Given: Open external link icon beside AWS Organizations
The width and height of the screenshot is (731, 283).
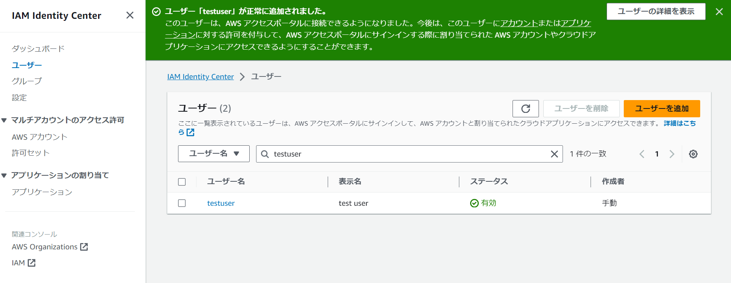Looking at the screenshot, I should [x=84, y=247].
